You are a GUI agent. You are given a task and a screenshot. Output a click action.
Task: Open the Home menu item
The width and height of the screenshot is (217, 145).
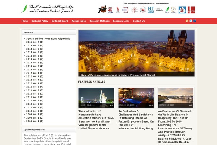click(25, 21)
